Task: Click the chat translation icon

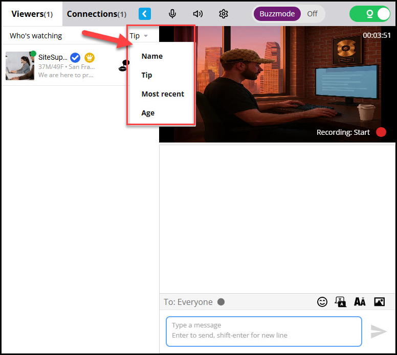Action: click(341, 302)
